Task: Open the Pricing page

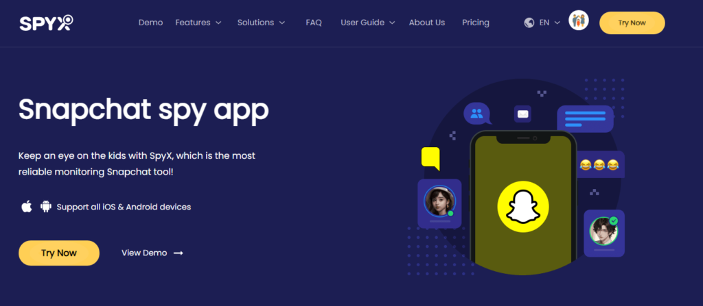Action: (x=476, y=23)
